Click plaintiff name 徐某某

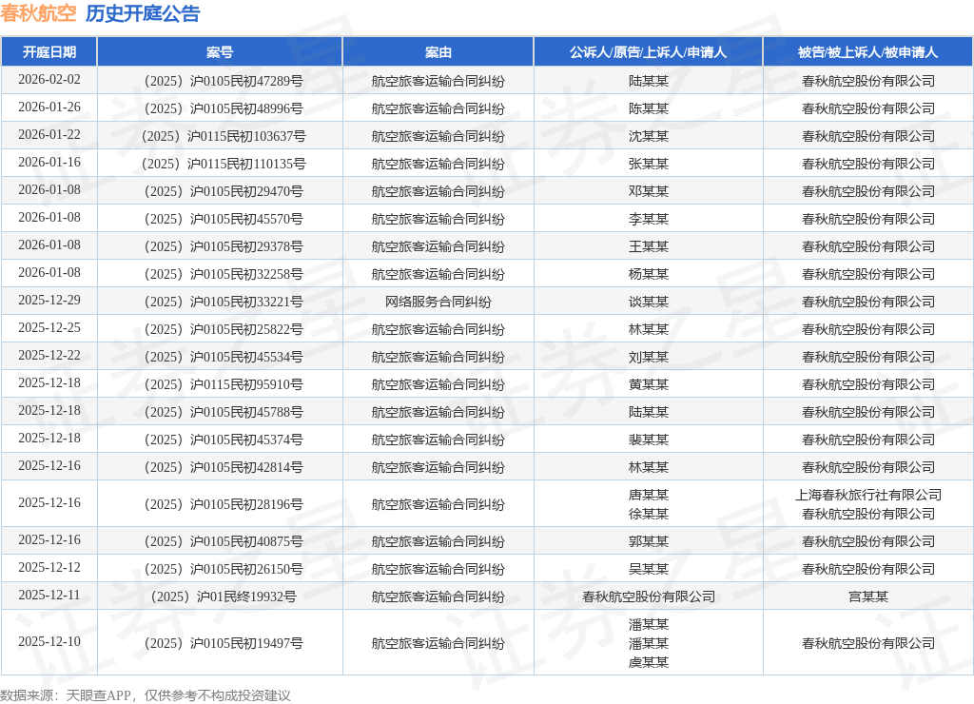pyautogui.click(x=648, y=514)
